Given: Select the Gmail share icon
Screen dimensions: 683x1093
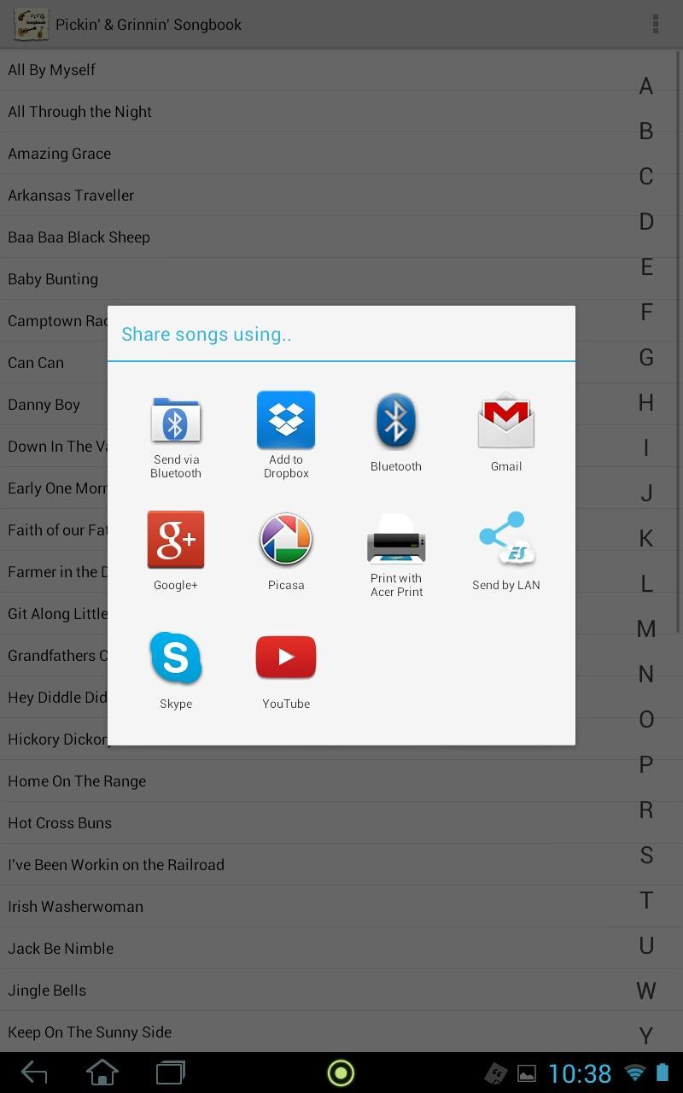Looking at the screenshot, I should [x=506, y=432].
